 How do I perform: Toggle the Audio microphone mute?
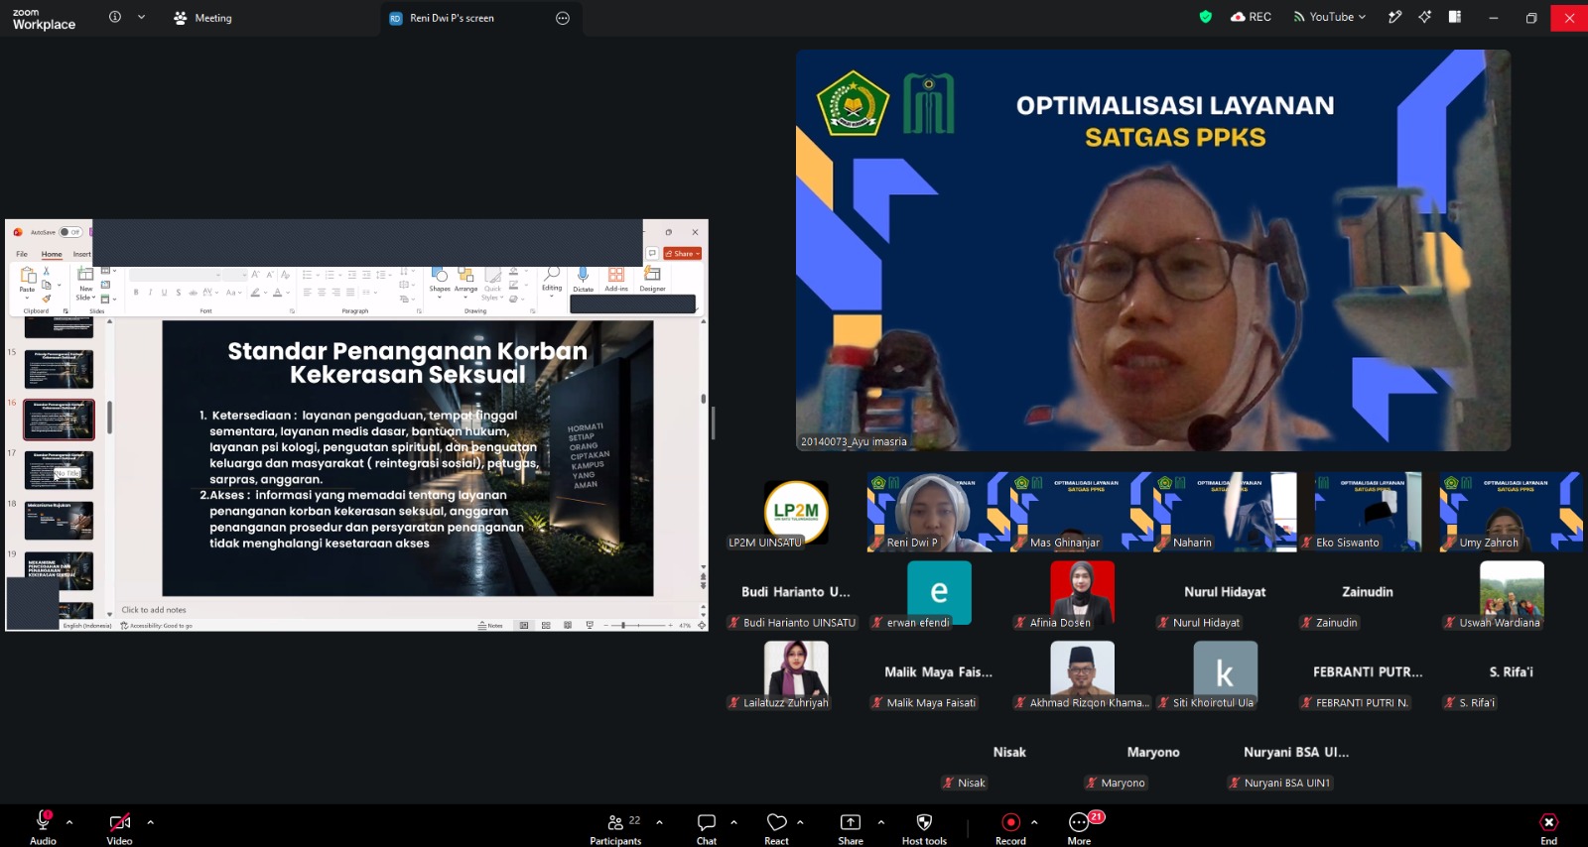click(43, 820)
